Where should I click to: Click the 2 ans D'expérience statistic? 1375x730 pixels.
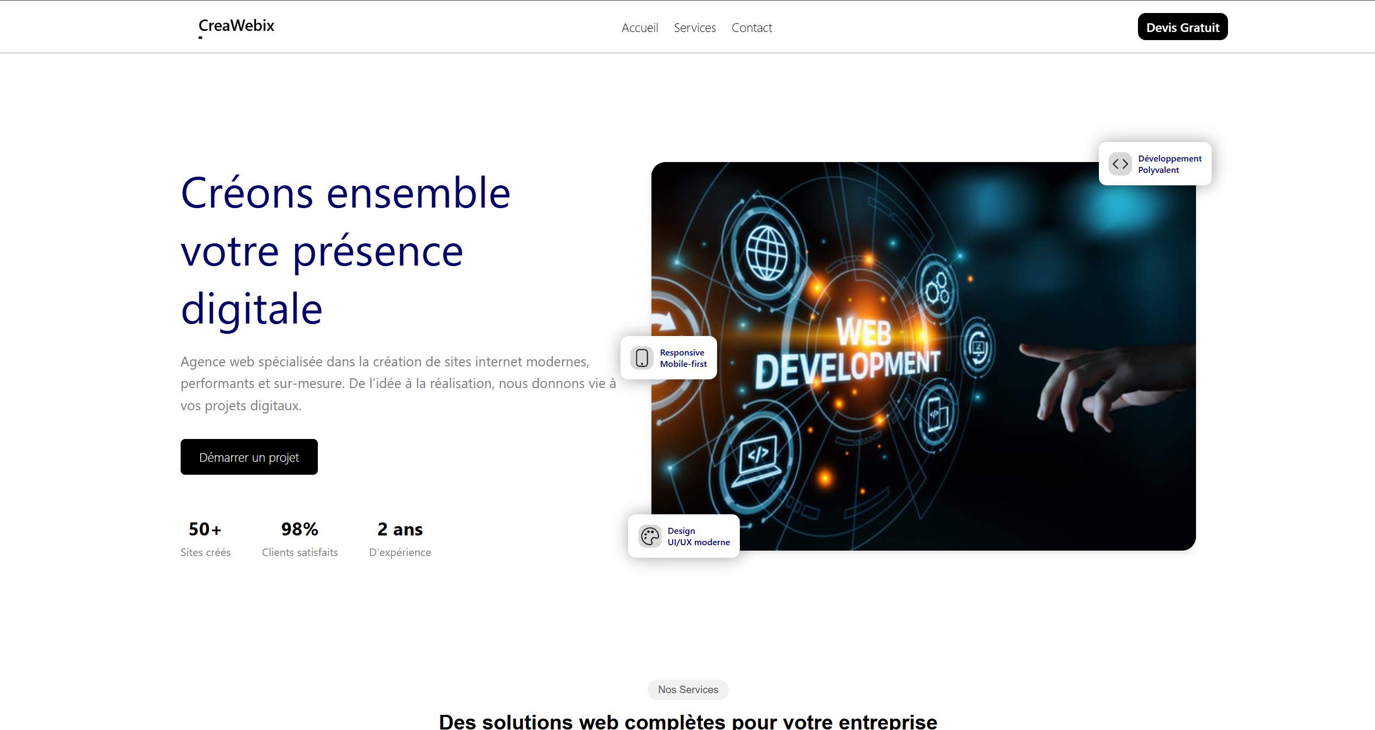point(400,539)
